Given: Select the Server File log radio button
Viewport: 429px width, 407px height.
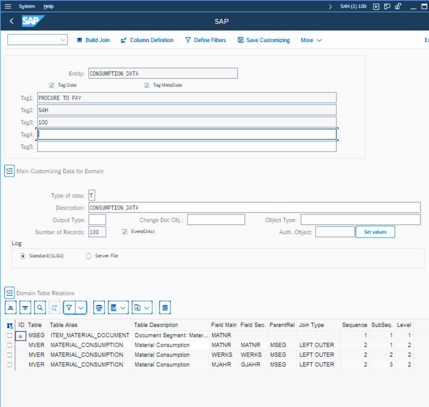Looking at the screenshot, I should 89,256.
